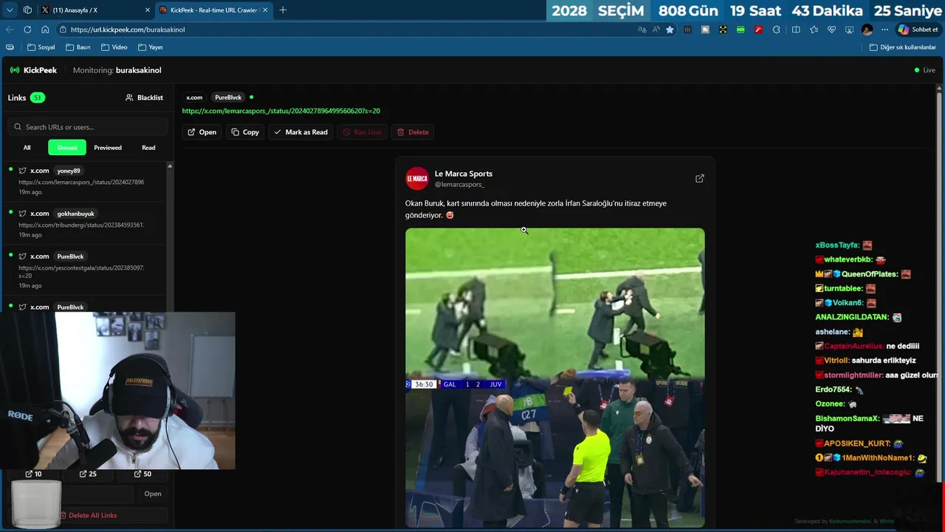945x532 pixels.
Task: Select the Unread filter tab
Action: pos(67,148)
